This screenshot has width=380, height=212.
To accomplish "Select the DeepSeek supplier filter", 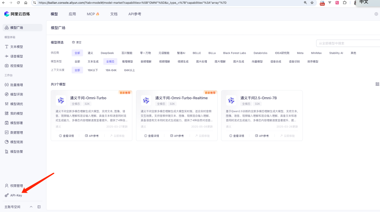I will point(107,53).
